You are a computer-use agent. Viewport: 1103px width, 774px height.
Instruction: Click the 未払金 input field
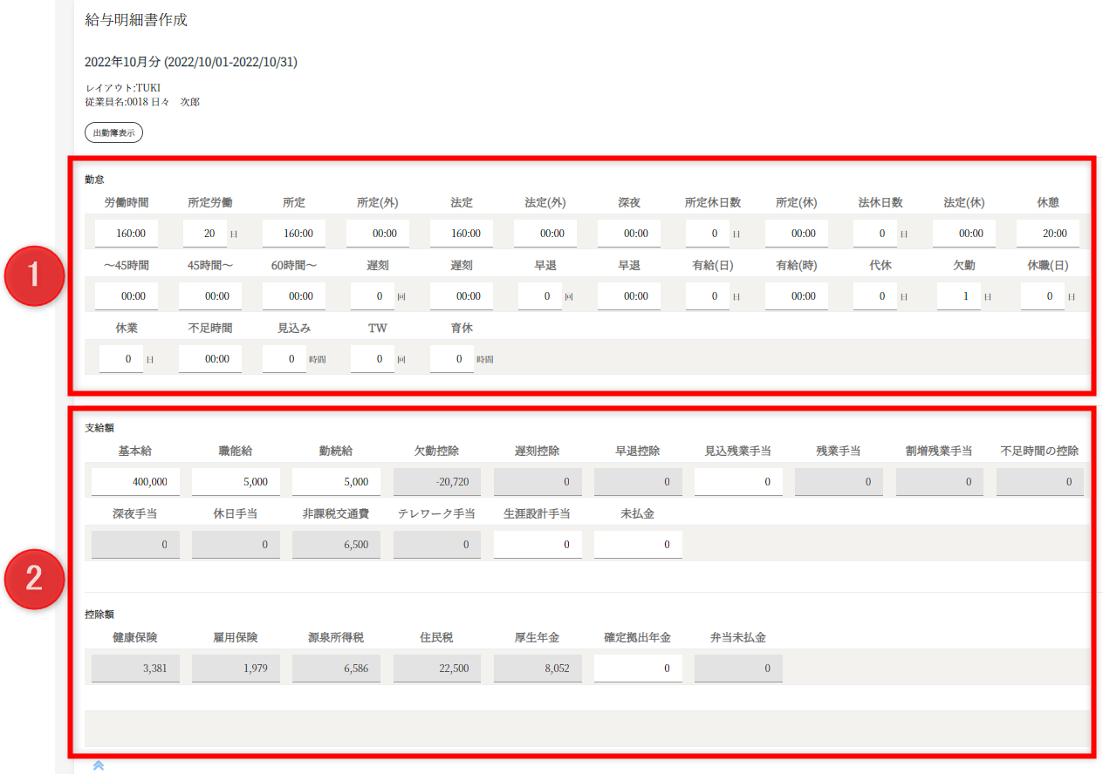638,545
